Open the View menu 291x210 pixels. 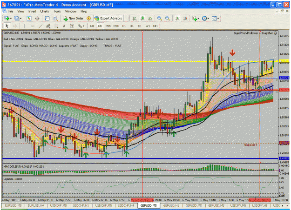pyautogui.click(x=21, y=11)
